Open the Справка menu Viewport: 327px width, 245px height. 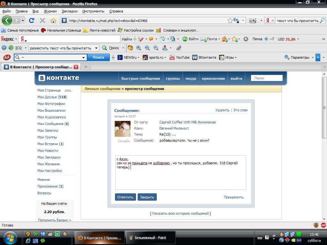click(116, 11)
